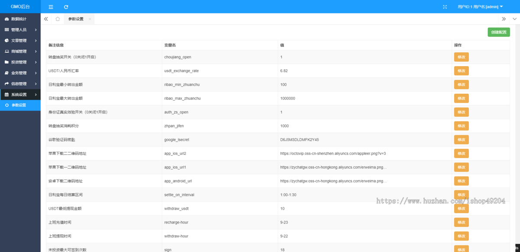Select the USDT最低提现金额 description cell
The image size is (520, 252).
pyautogui.click(x=104, y=208)
